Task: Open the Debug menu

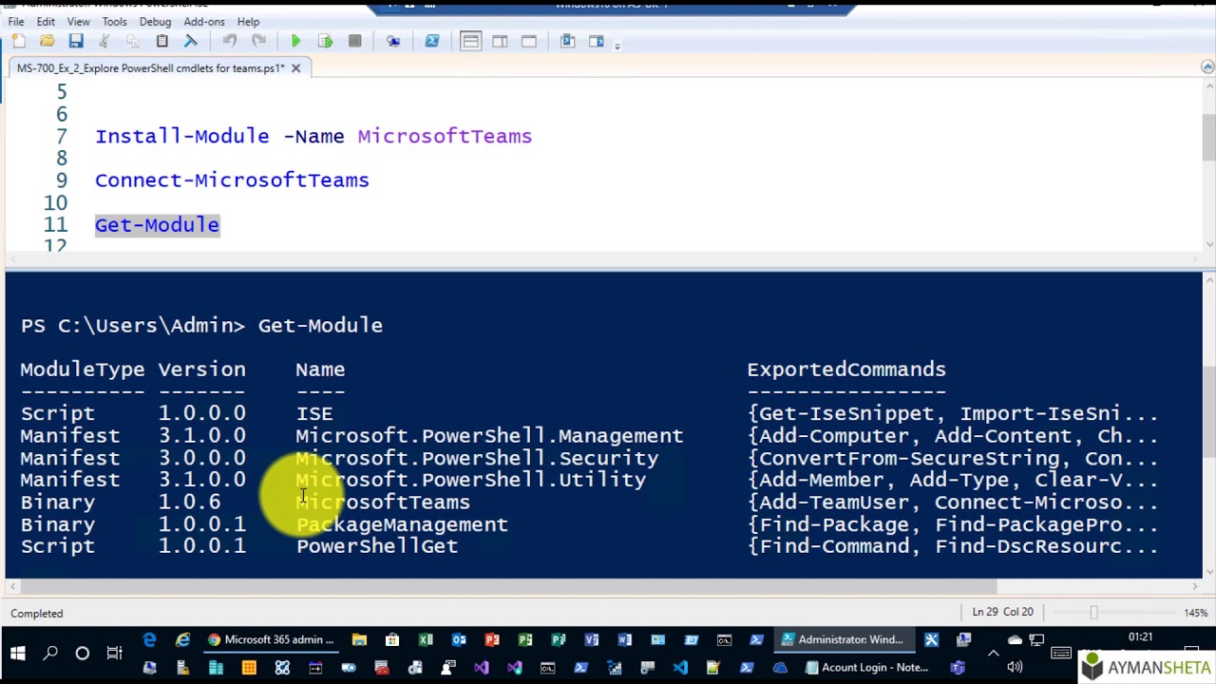Action: click(x=155, y=21)
